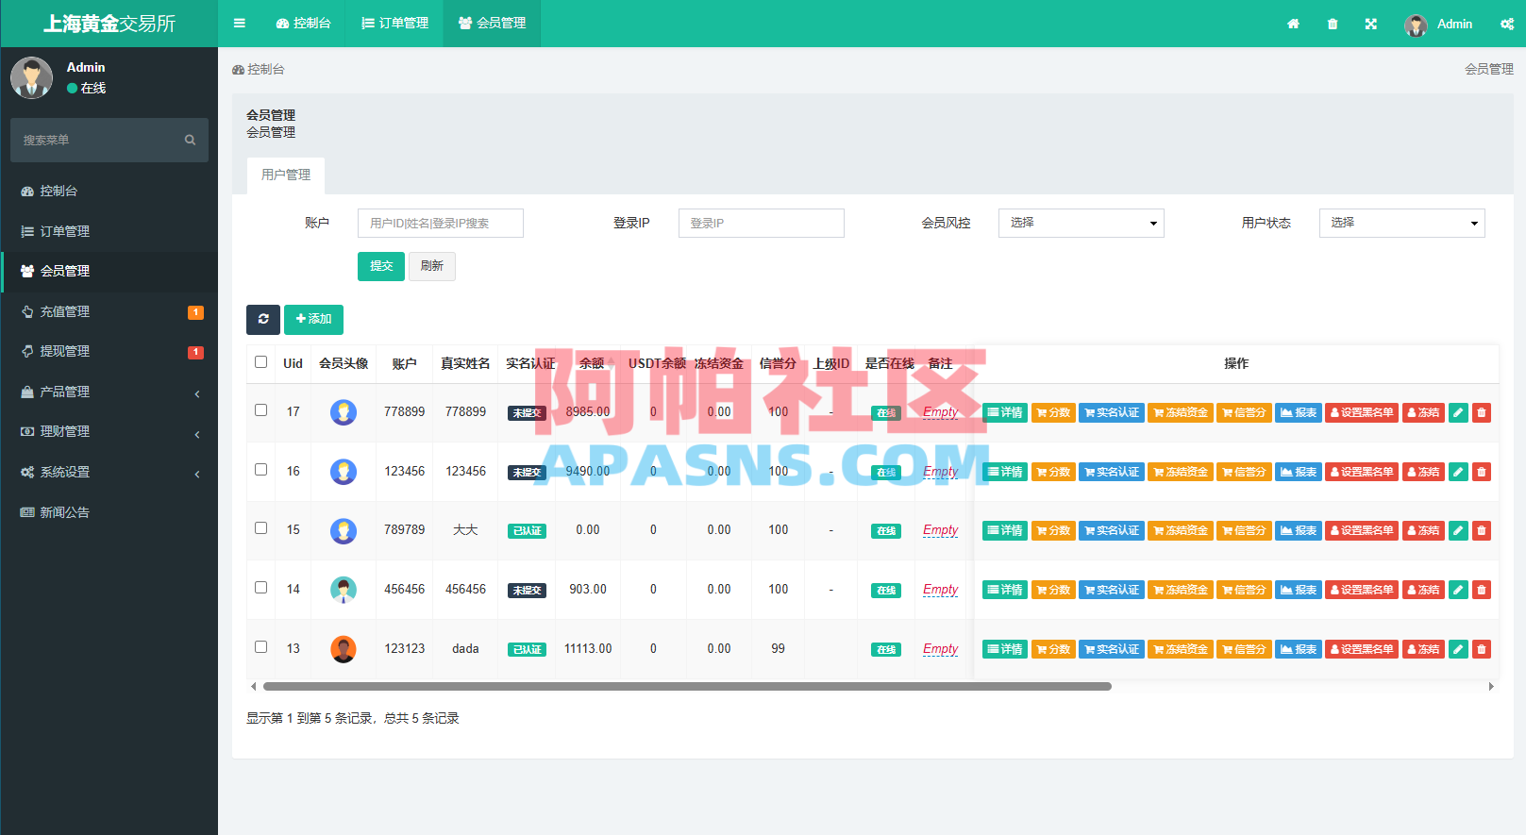This screenshot has height=835, width=1526.
Task: Click 冻结资金 button for Uid 13
Action: 1181,649
